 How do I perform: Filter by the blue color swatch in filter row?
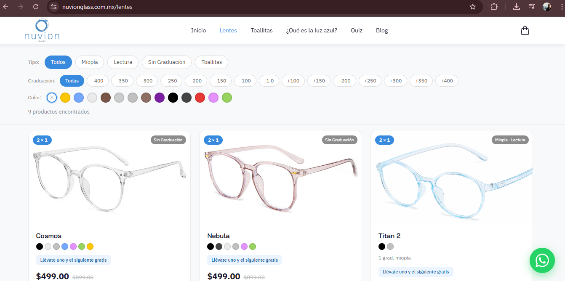point(78,98)
